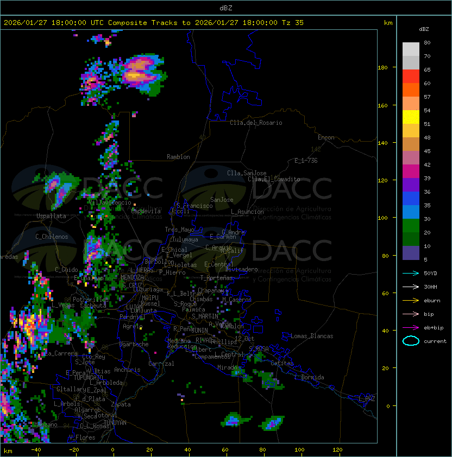Viewport: 452px width, 457px height.
Task: Click the cyan 'current' ellipse icon
Action: tap(411, 341)
